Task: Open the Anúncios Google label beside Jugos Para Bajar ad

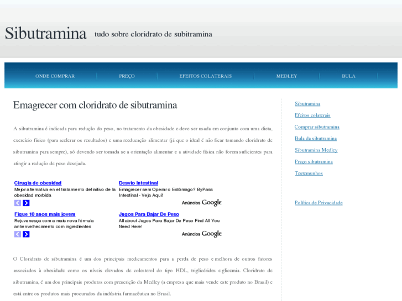Action: pos(201,234)
